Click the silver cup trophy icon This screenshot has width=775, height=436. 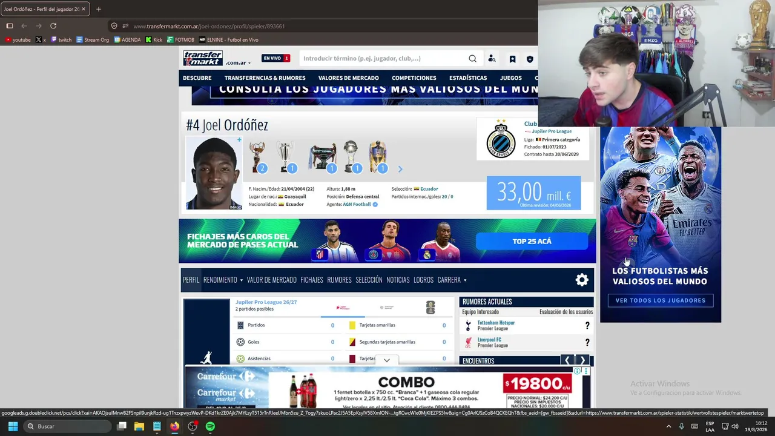(x=286, y=157)
